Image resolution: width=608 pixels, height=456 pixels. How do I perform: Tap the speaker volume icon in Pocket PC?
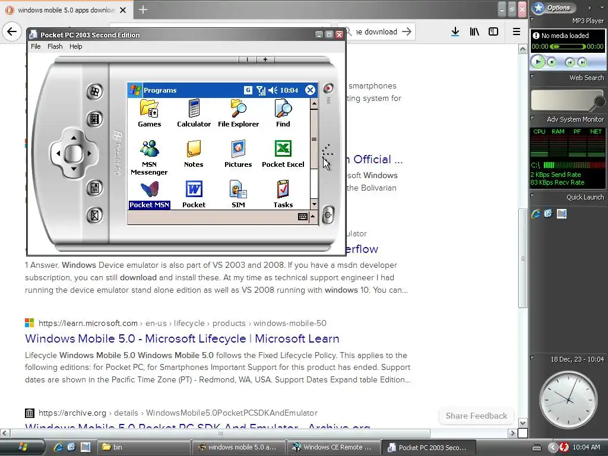[273, 90]
